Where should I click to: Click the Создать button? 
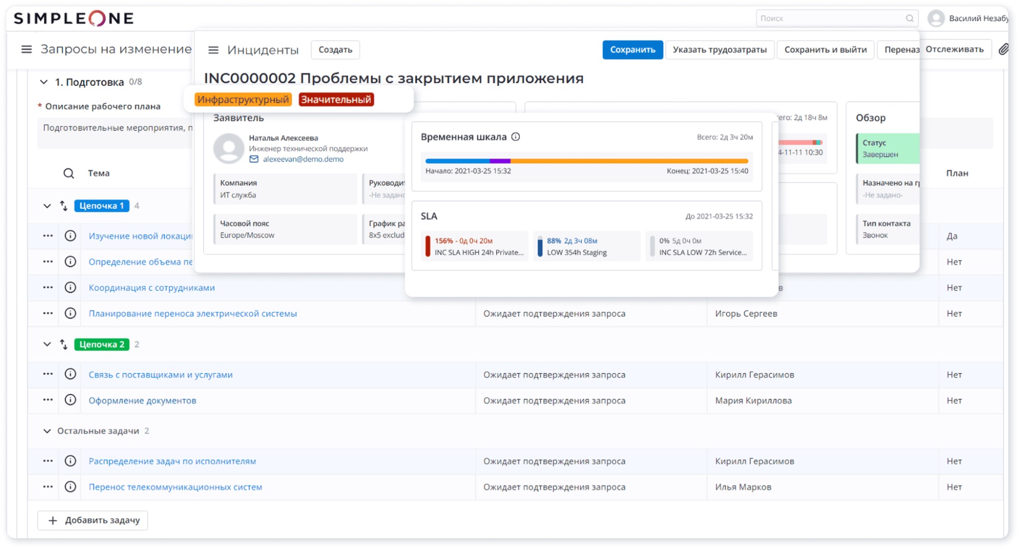point(335,50)
